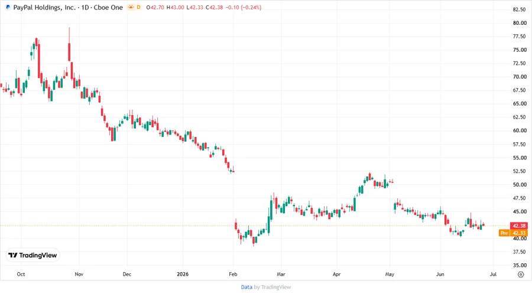Click the 80.00 price axis label

point(520,23)
